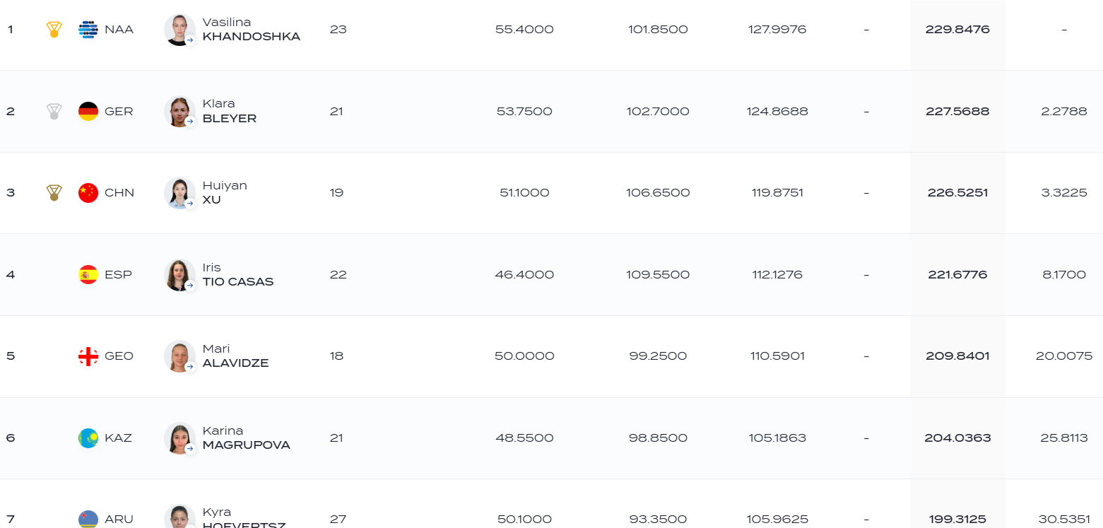Image resolution: width=1103 pixels, height=528 pixels.
Task: Click the Kazakhstan flag icon
Action: click(x=88, y=438)
